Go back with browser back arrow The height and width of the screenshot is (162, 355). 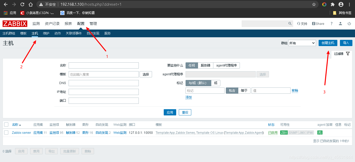[x=6, y=4]
